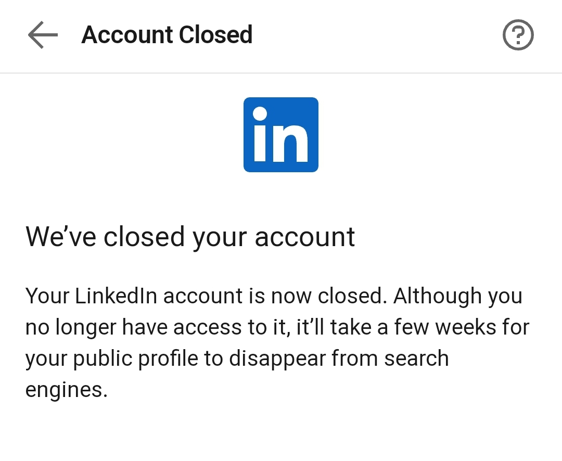
Task: Go back using the left arrow
Action: point(43,35)
